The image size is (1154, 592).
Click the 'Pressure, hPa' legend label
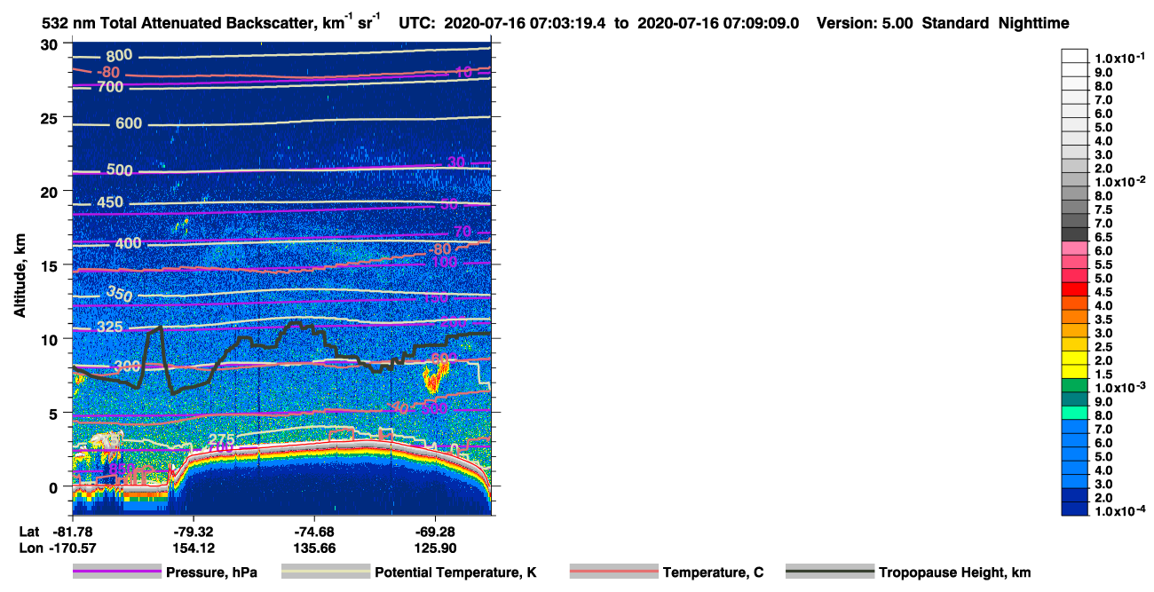[x=211, y=572]
